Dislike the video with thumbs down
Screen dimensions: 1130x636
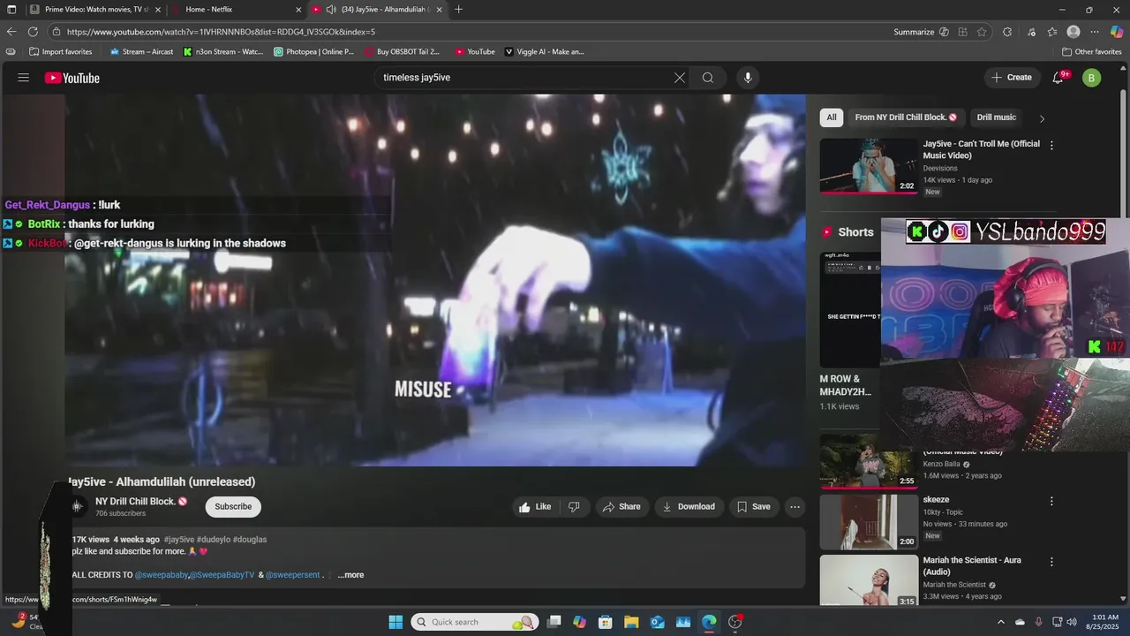pos(574,507)
